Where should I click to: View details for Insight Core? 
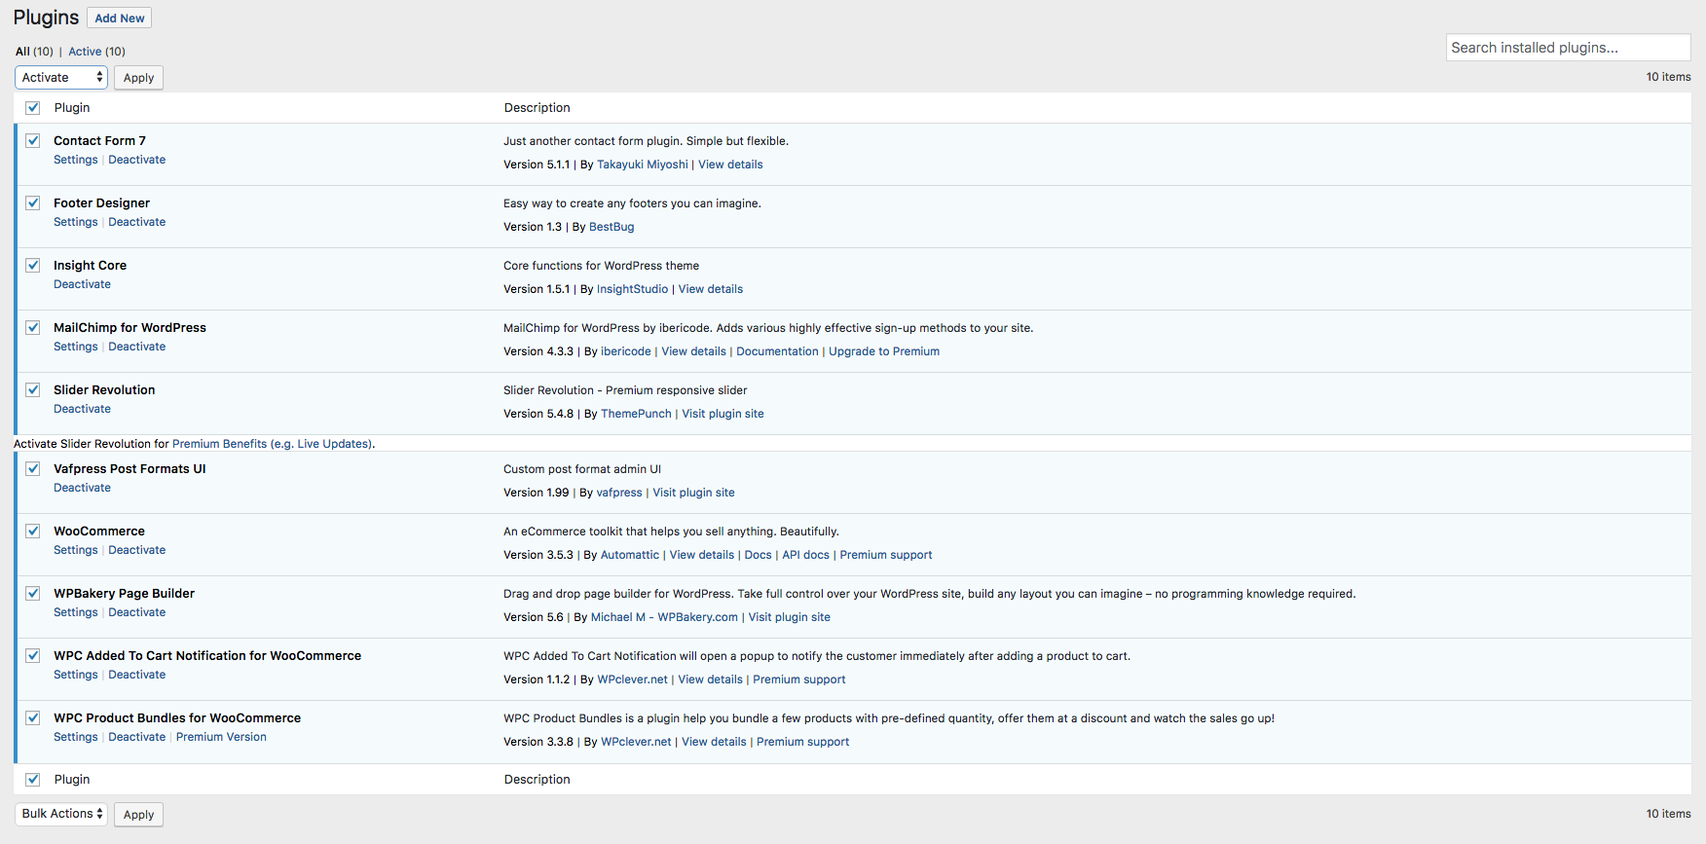tap(711, 289)
